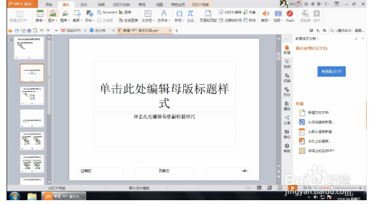Click the undo arrow icon
Image resolution: width=371 pixels, height=204 pixels.
click(x=42, y=30)
